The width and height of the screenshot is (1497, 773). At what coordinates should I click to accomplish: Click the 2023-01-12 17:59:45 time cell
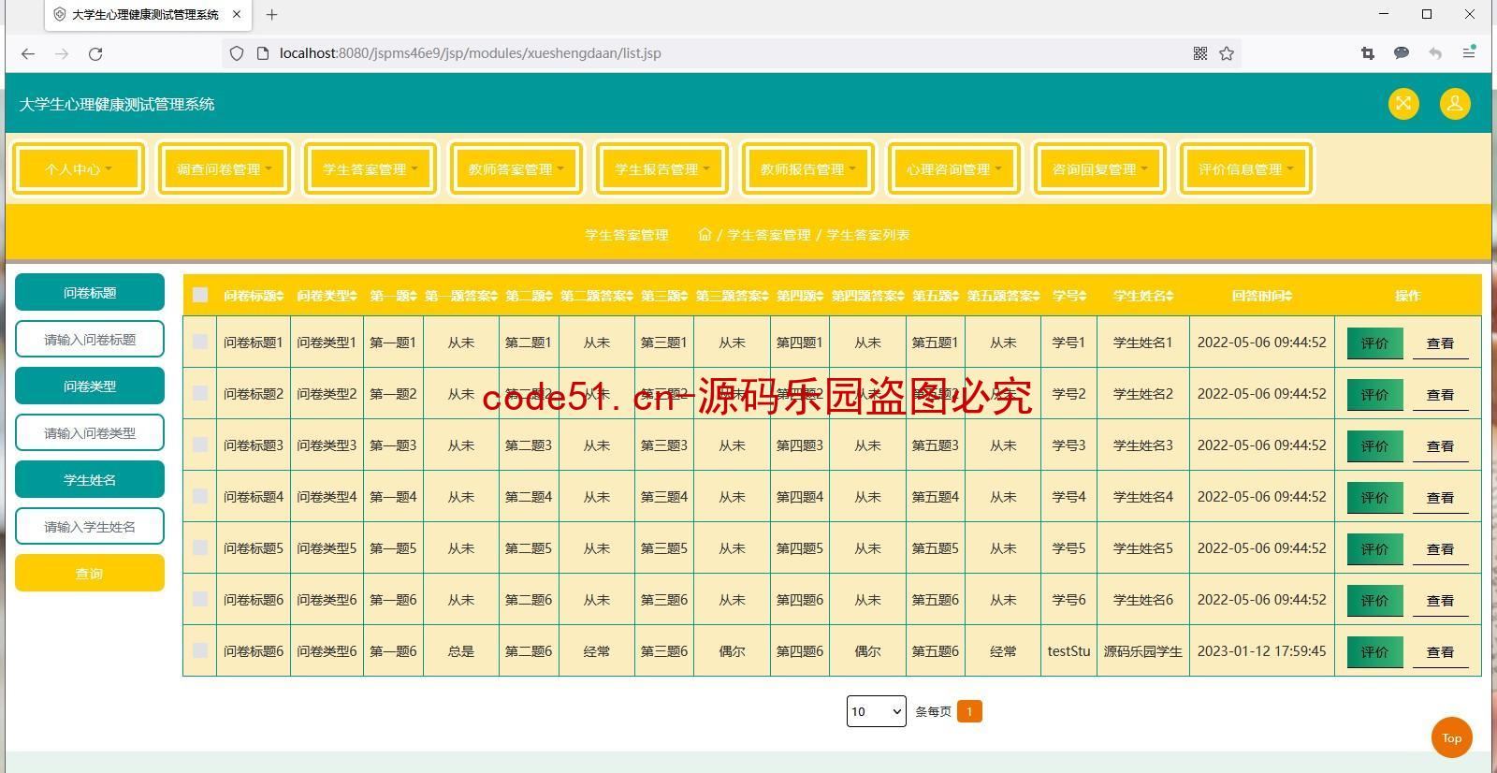[1261, 650]
